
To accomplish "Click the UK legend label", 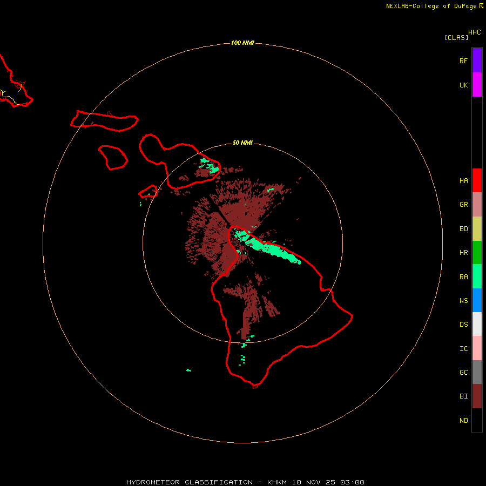I will (463, 85).
